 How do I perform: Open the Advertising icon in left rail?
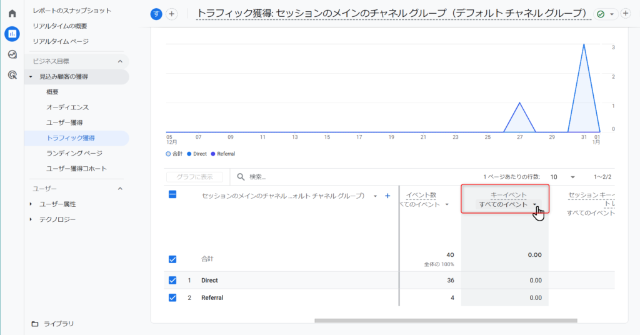click(12, 75)
